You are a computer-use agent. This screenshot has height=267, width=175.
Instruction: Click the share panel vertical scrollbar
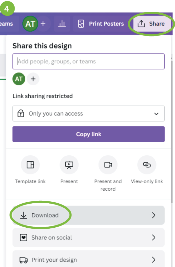171,130
